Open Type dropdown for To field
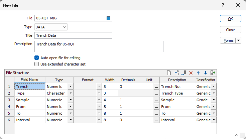Screen dimensions: 246x139 point(71,113)
